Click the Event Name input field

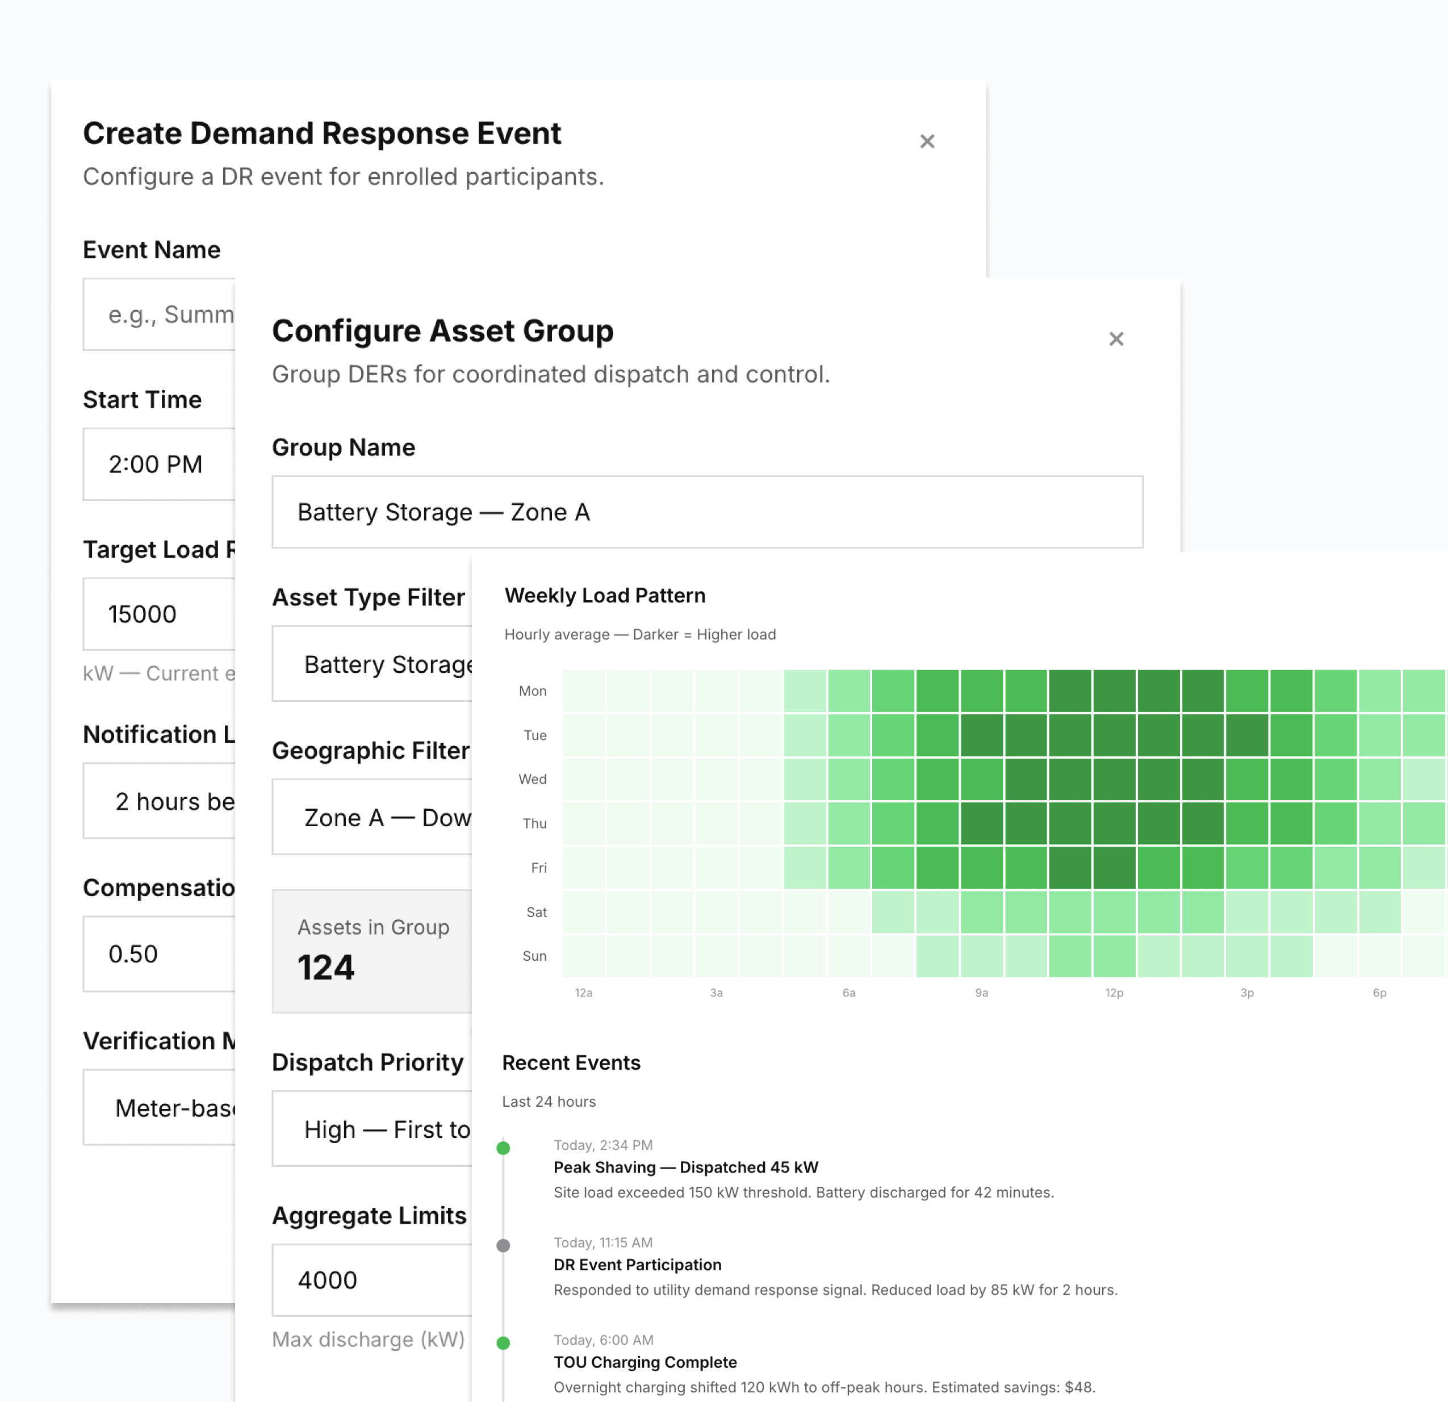point(159,315)
